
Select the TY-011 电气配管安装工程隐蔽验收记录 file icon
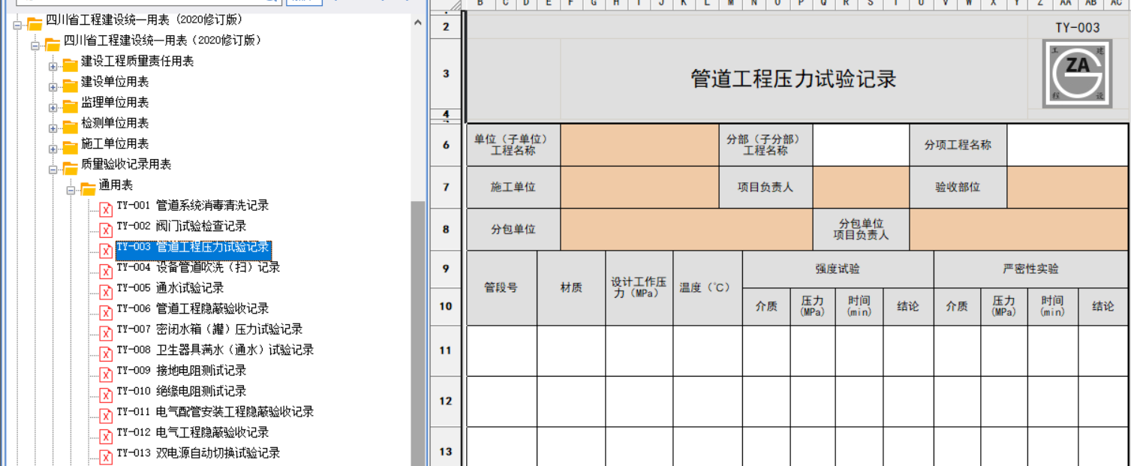[x=106, y=416]
